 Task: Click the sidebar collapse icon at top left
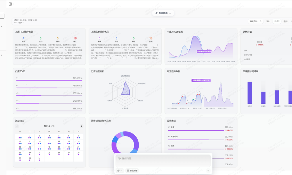coord(10,4)
